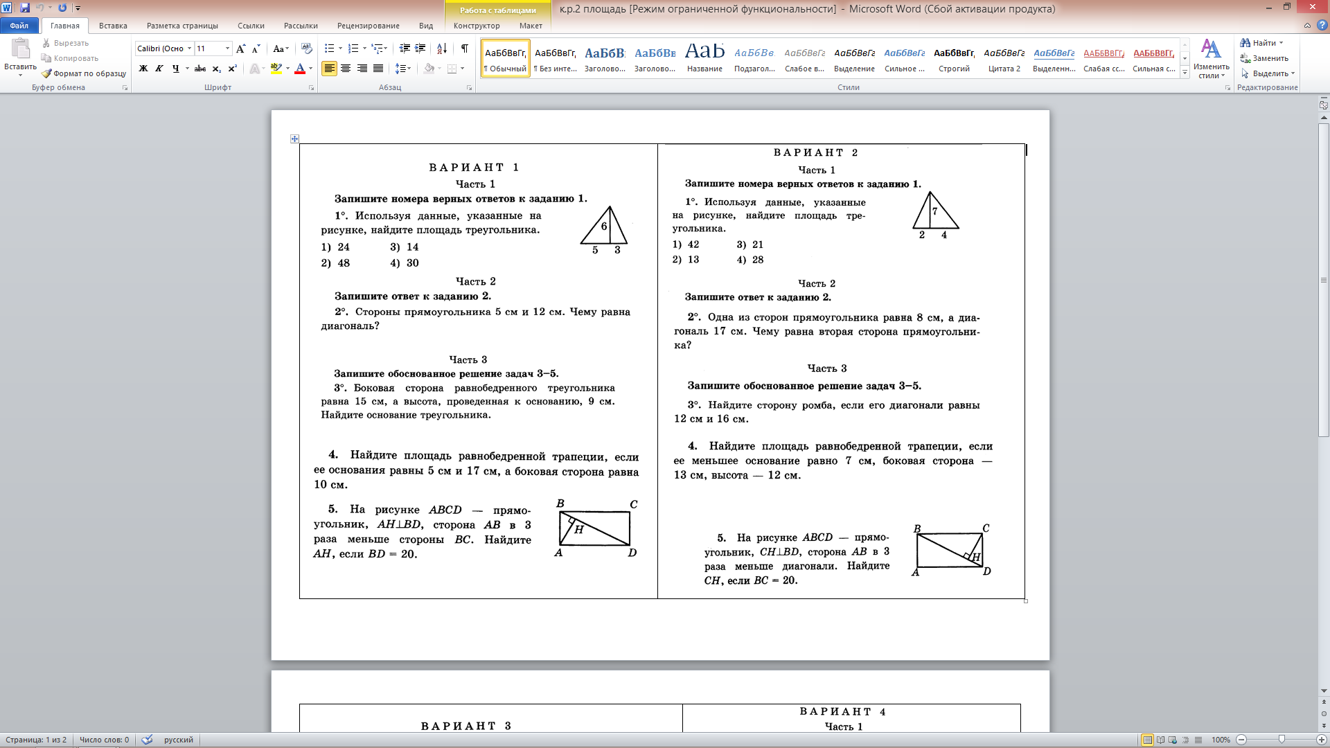Toggle Underline (Ч) formatting
The image size is (1330, 748).
pos(175,69)
